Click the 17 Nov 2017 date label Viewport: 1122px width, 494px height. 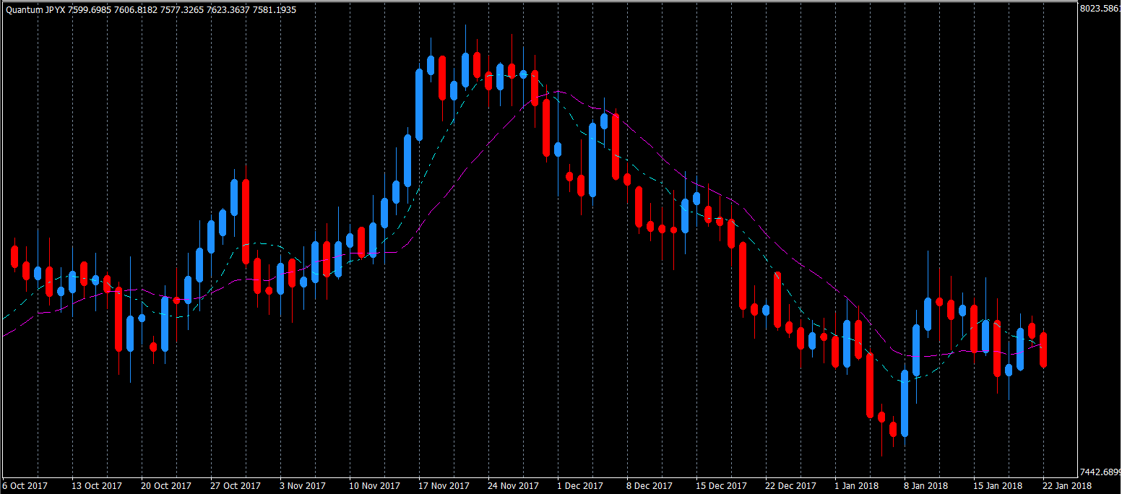coord(444,486)
